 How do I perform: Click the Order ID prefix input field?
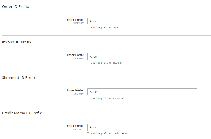pyautogui.click(x=142, y=21)
